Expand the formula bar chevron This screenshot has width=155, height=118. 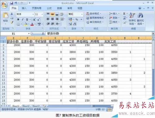153,33
